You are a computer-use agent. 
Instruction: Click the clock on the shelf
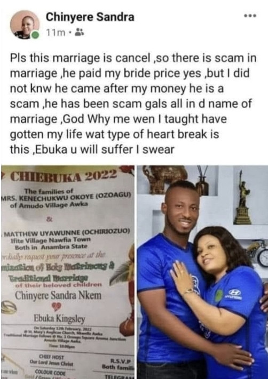[263, 258]
